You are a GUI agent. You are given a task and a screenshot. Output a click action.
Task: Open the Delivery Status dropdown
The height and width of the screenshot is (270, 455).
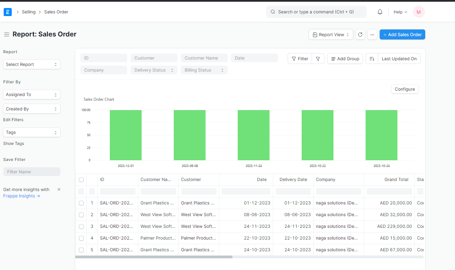coord(154,70)
